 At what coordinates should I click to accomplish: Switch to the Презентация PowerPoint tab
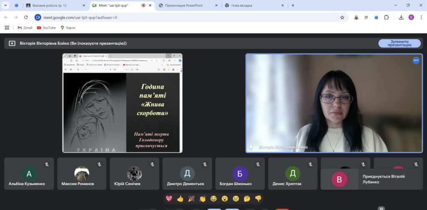[x=188, y=5]
